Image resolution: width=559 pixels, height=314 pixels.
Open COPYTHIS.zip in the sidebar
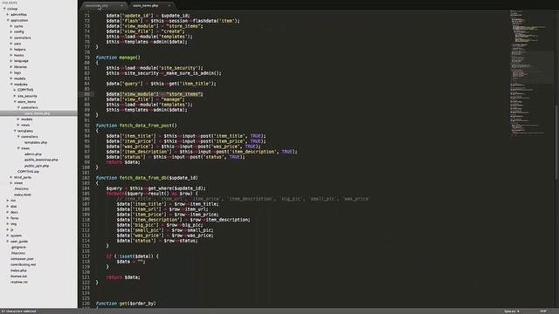[x=28, y=171]
